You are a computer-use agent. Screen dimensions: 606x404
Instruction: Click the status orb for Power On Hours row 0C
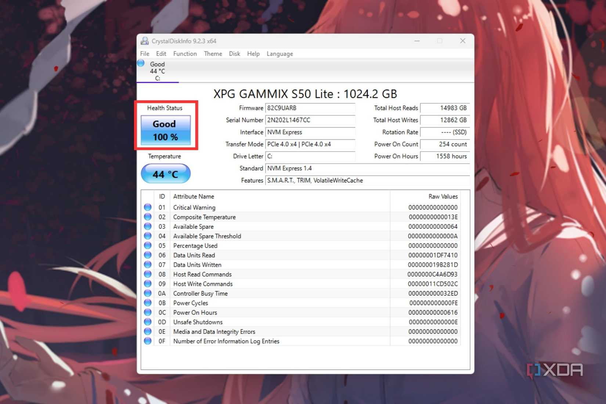tap(148, 312)
